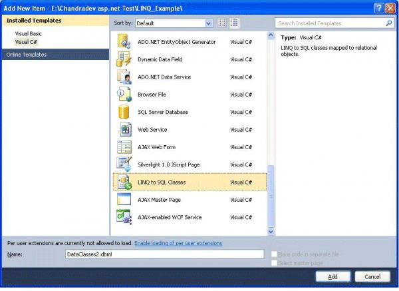Click the LINQ to SQL Classes icon
The width and height of the screenshot is (399, 291).
[x=124, y=182]
